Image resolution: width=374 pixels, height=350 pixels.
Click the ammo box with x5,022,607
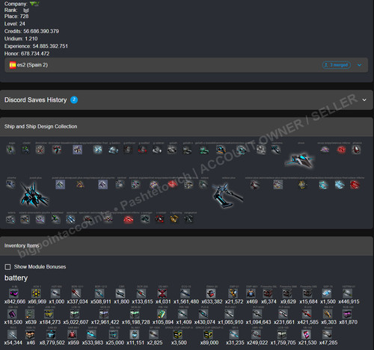tap(75, 313)
